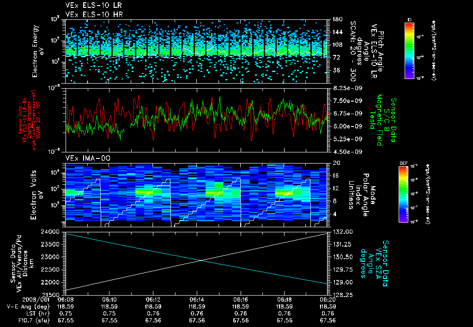Click the F10.7 value 67.56 under 06:14
Viewport: 473px width, 327px height.
click(197, 321)
